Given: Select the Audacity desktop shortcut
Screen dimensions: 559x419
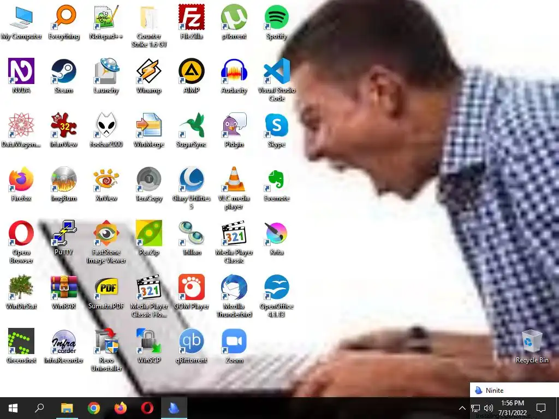Looking at the screenshot, I should point(234,76).
